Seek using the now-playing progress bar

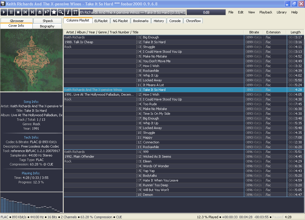coord(133,12)
